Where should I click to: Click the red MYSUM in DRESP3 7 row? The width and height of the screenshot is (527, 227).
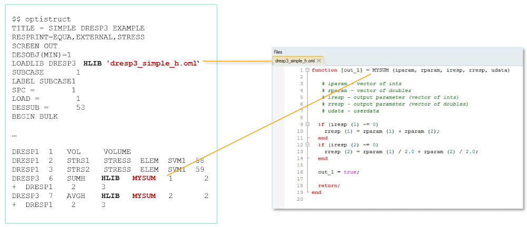(144, 196)
